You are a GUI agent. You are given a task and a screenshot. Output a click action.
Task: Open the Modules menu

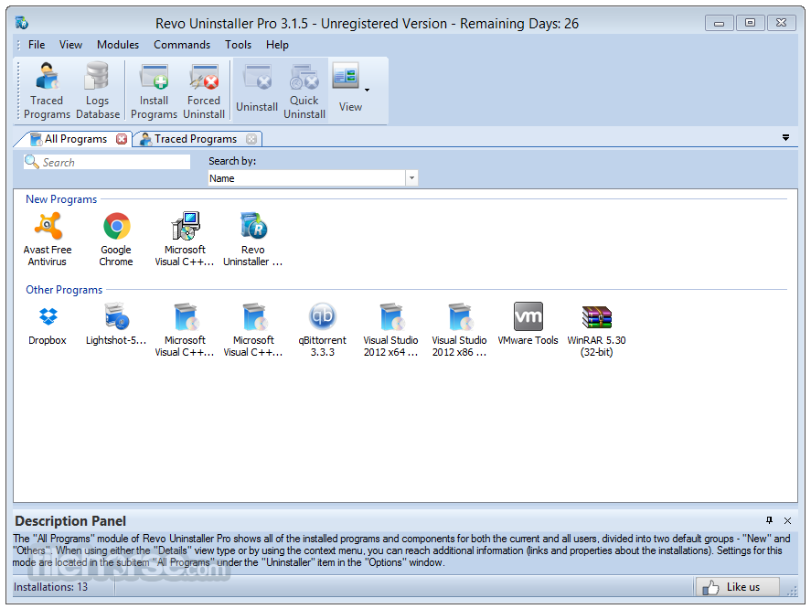[118, 45]
